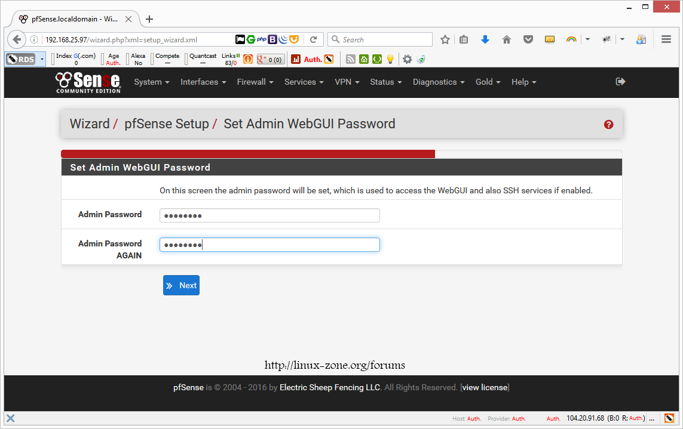This screenshot has height=429, width=683.
Task: Click the pfSense Community Edition logo
Action: pos(88,82)
